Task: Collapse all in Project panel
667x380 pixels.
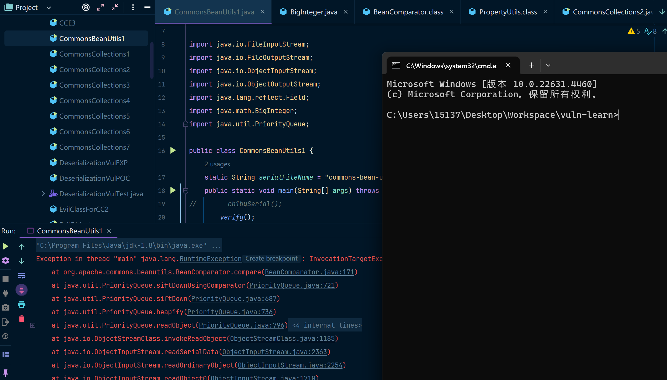Action: [115, 7]
